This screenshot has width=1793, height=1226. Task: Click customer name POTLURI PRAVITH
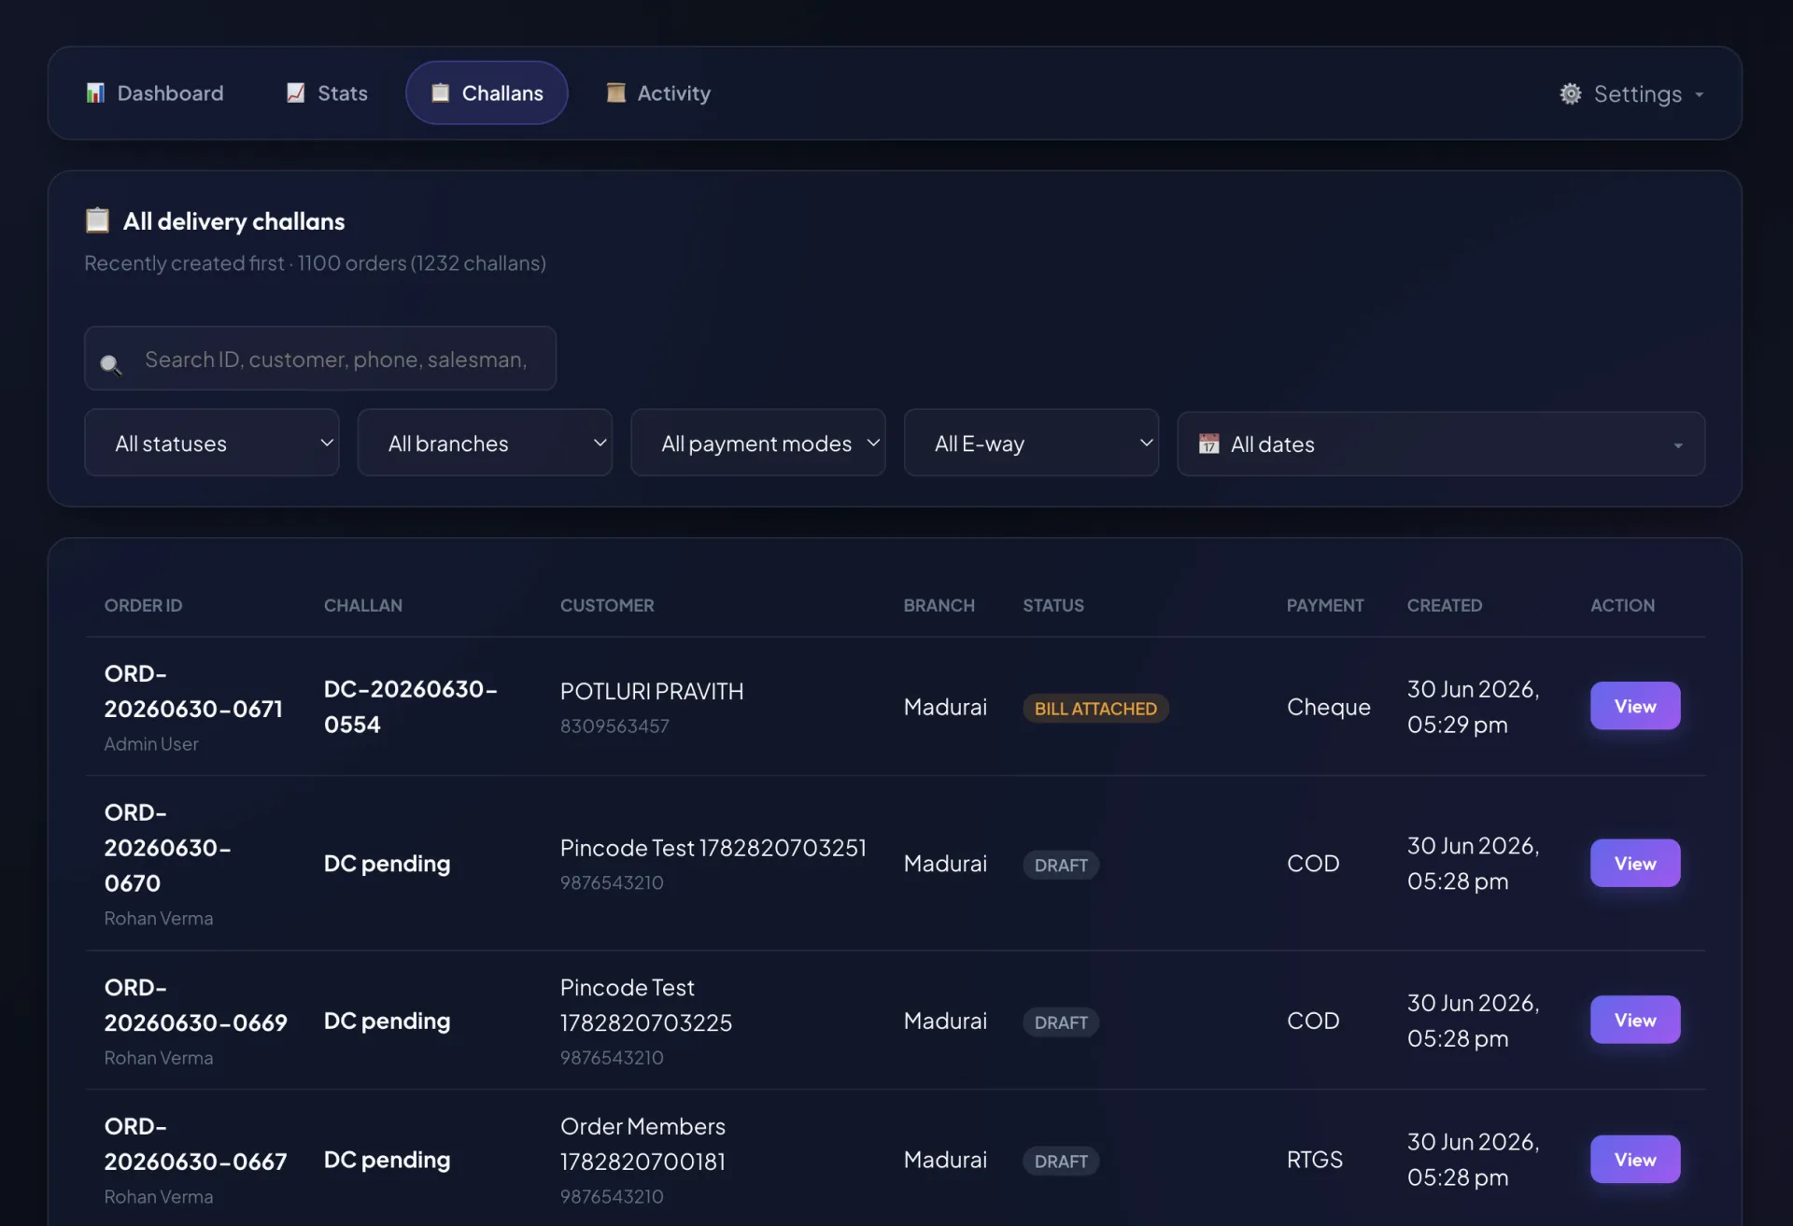pyautogui.click(x=652, y=691)
